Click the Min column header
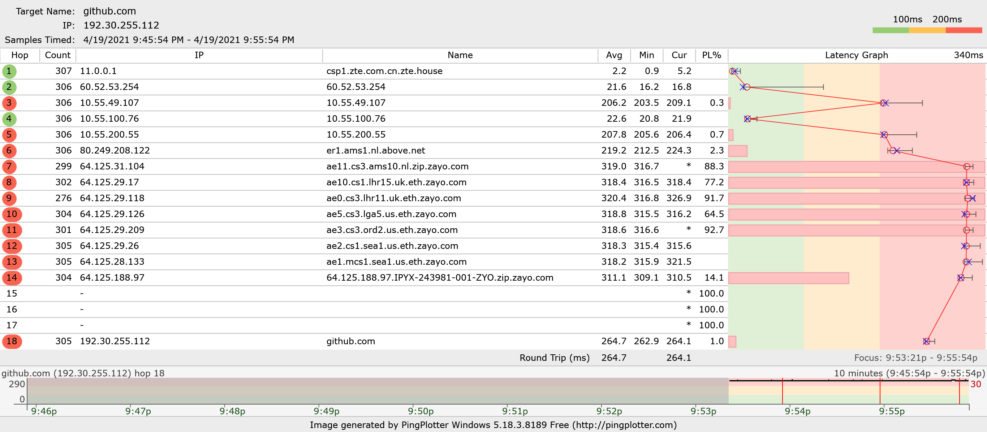Image resolution: width=987 pixels, height=432 pixels. (x=647, y=55)
